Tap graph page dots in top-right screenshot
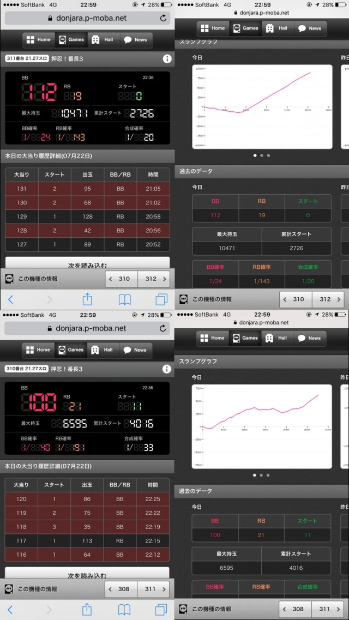Screen dimensions: 349x620 [x=261, y=155]
